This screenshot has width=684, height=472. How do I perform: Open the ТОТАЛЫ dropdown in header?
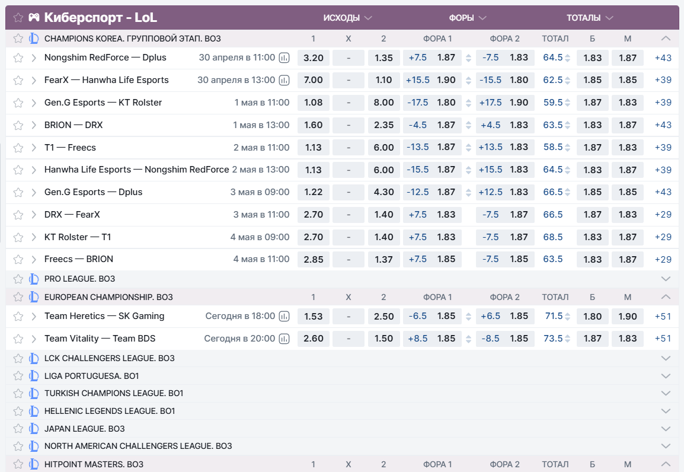589,18
